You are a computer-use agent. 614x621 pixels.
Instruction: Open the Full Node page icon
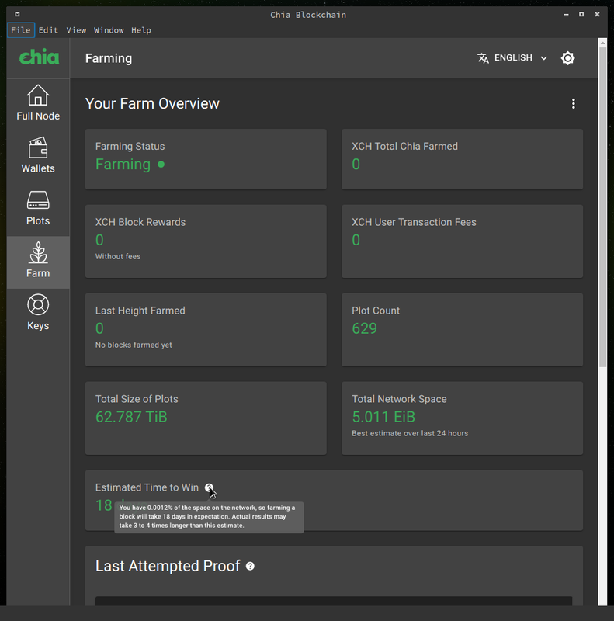(x=38, y=95)
